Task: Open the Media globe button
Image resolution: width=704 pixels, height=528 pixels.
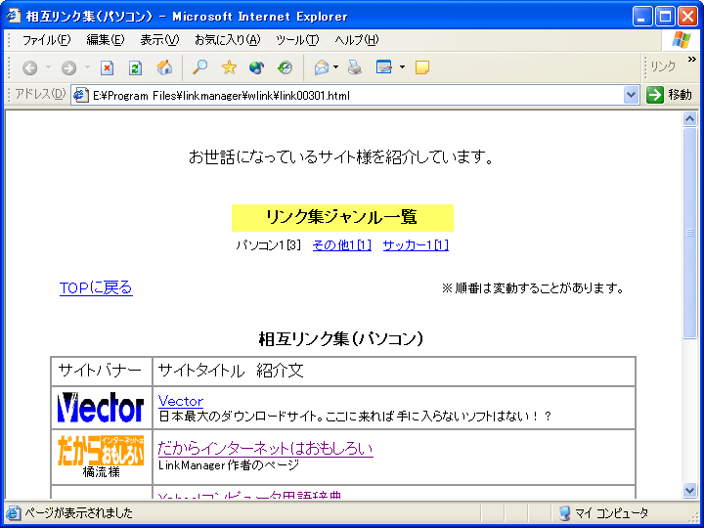Action: [x=257, y=67]
